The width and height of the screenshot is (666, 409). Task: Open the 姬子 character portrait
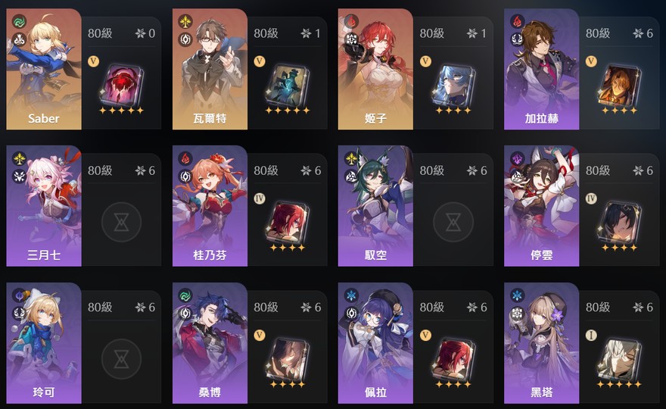[375, 69]
